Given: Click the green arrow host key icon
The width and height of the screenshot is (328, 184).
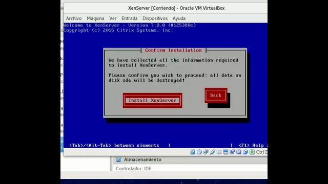Looking at the screenshot, I should [x=252, y=152].
